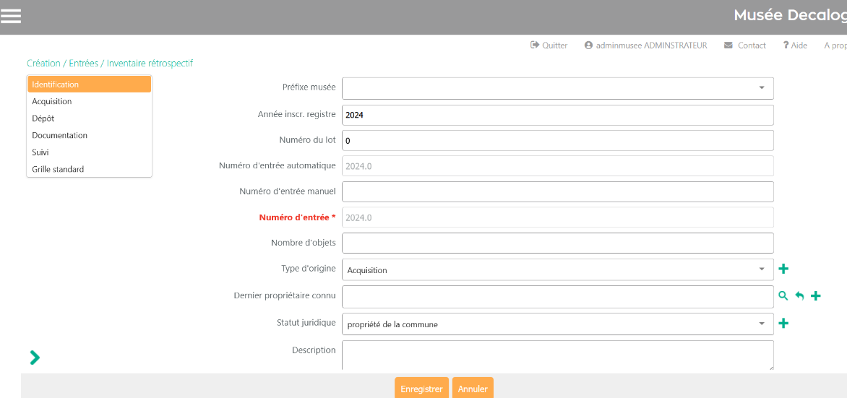Click the search magnifier for Dernier propriétaire connu
Screen dimensions: 847x398
click(x=783, y=295)
